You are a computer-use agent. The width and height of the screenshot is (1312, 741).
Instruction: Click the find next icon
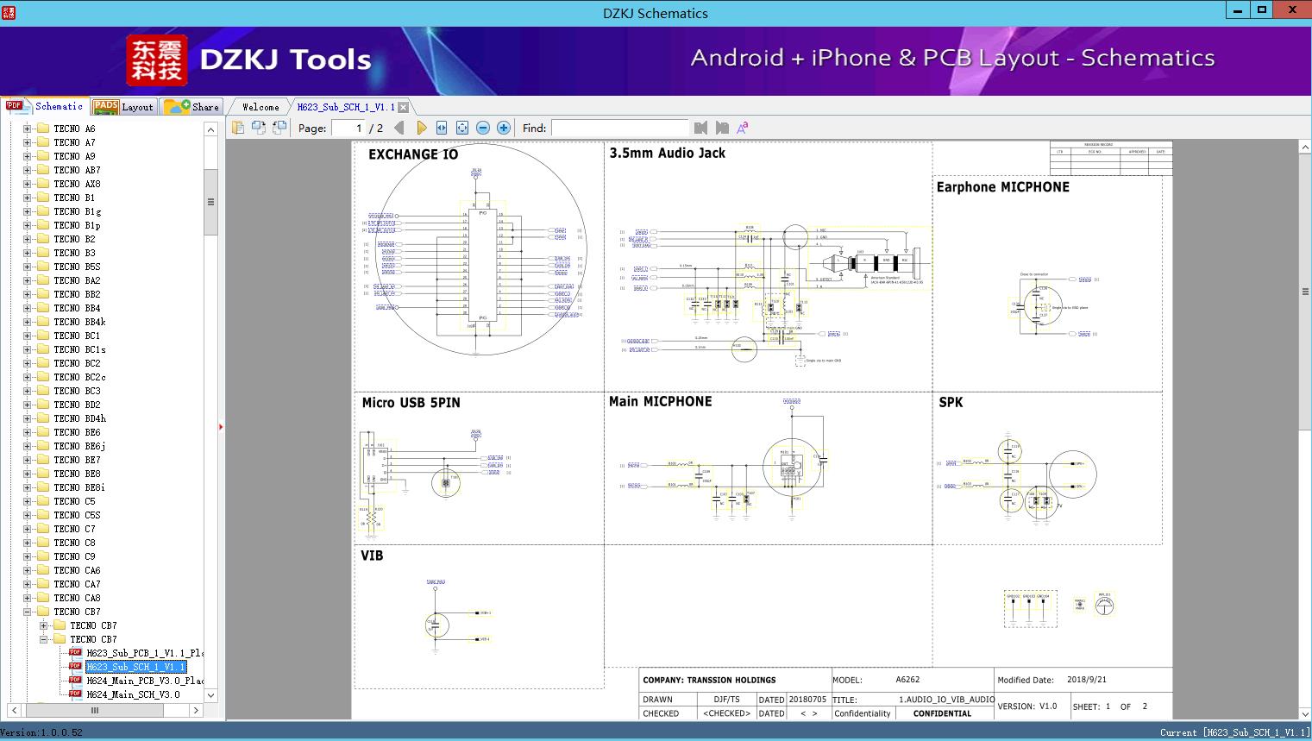click(x=722, y=128)
